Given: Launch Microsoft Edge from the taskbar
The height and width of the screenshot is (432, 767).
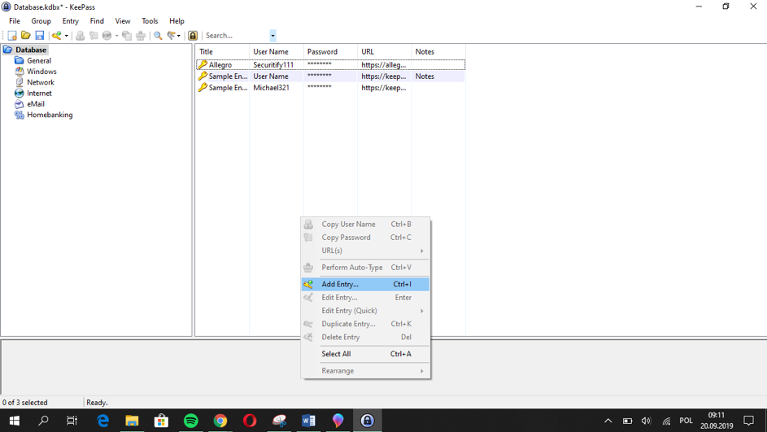Looking at the screenshot, I should (102, 421).
